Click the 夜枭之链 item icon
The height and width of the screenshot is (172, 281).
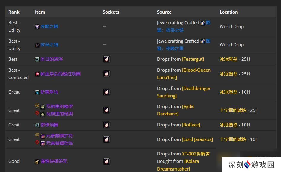37,45
